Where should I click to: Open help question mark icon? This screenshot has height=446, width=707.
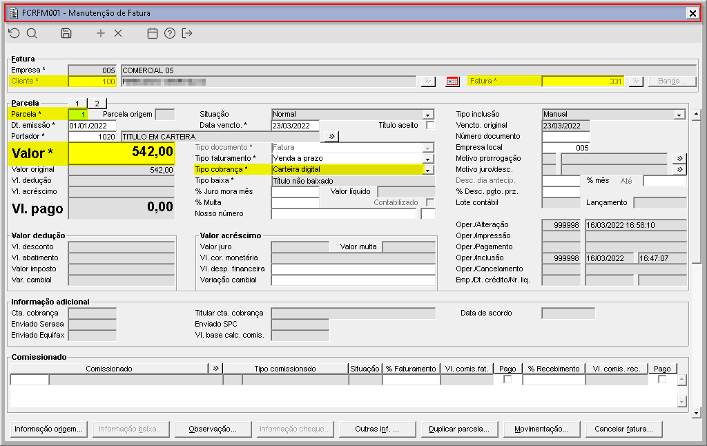(170, 33)
